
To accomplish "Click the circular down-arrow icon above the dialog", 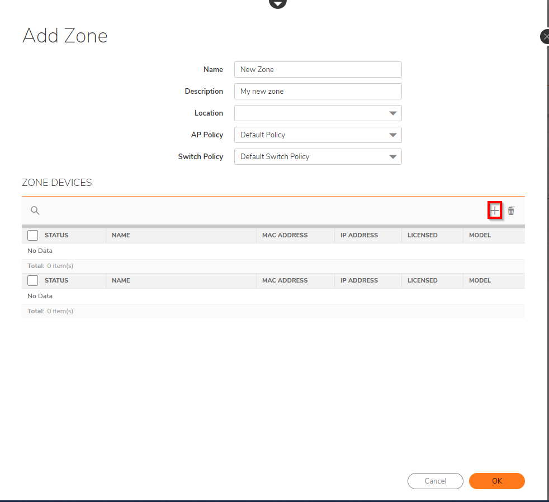I will [277, 3].
